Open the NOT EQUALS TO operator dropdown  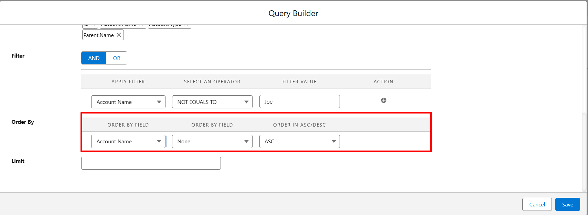[212, 102]
